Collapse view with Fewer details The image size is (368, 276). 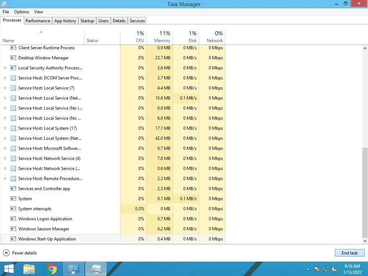coord(20,253)
